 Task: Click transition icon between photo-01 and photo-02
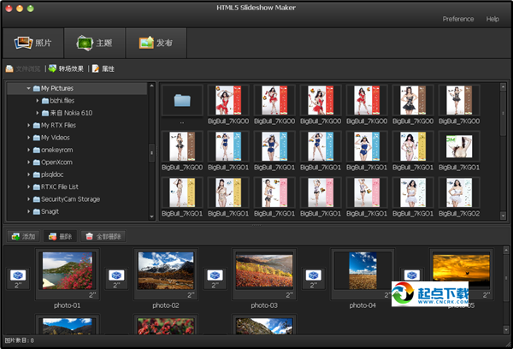click(x=116, y=276)
